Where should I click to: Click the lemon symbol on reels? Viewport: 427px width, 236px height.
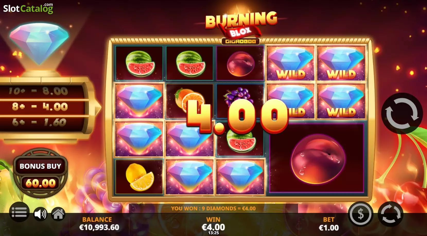point(139,177)
